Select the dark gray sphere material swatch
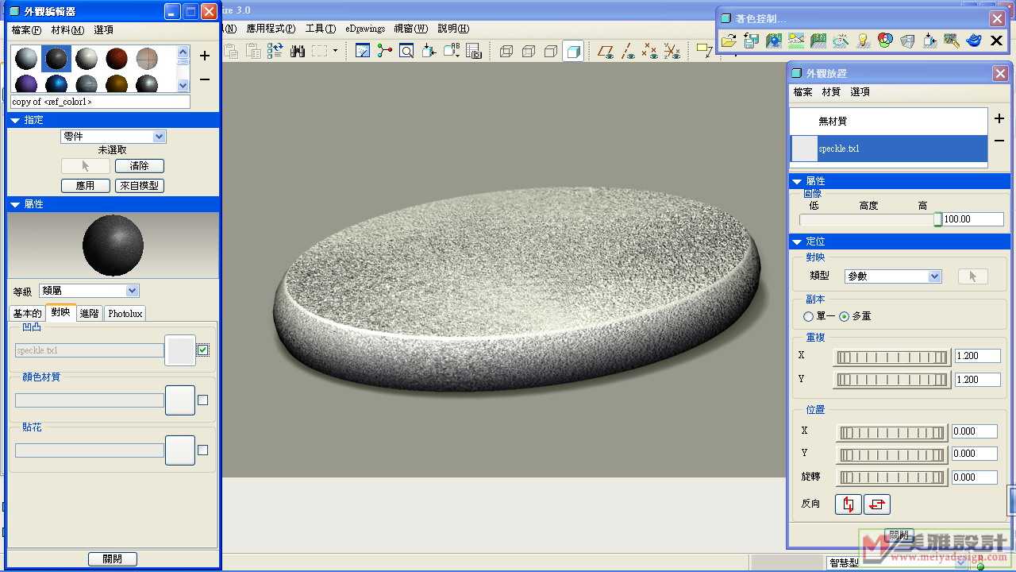 [56, 59]
